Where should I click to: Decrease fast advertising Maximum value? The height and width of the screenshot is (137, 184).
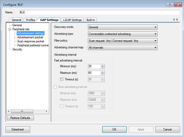tap(103, 74)
